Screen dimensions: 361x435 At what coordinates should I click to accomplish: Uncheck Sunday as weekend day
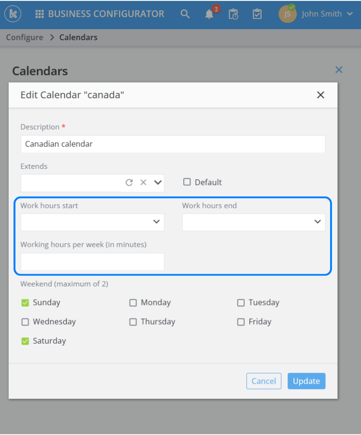[x=26, y=303]
